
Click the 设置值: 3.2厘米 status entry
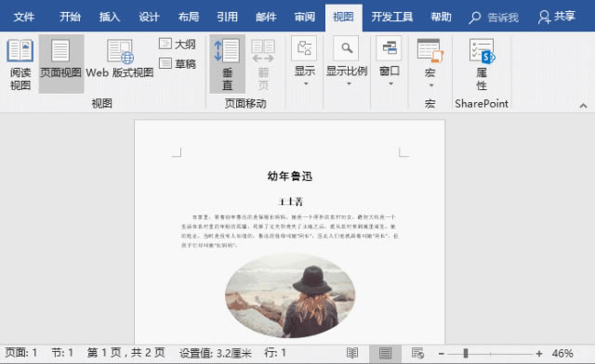pyautogui.click(x=215, y=353)
